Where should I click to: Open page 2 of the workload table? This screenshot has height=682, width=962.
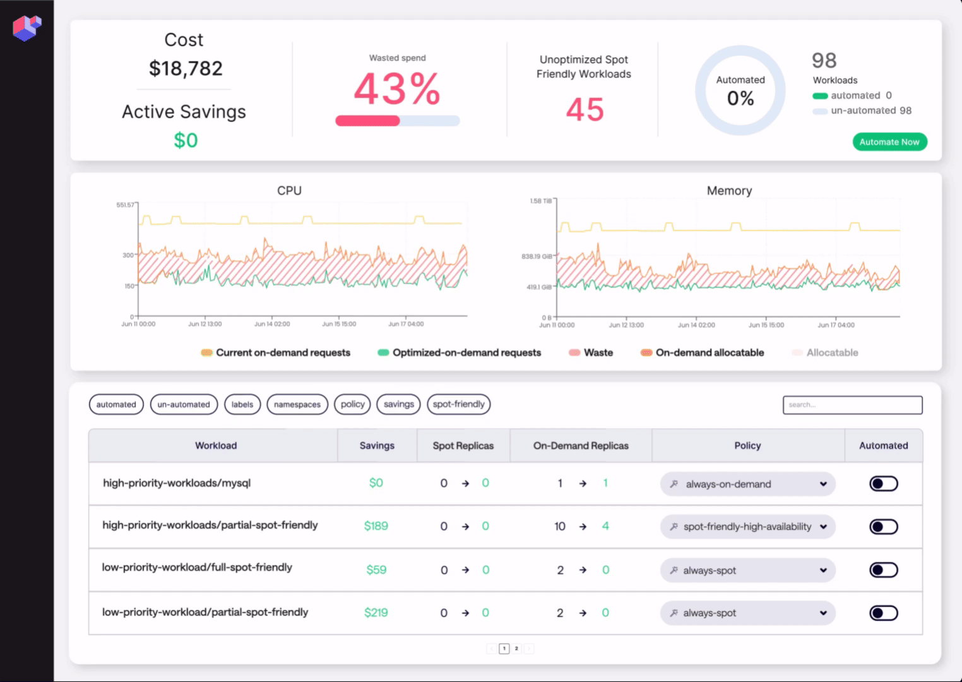516,649
